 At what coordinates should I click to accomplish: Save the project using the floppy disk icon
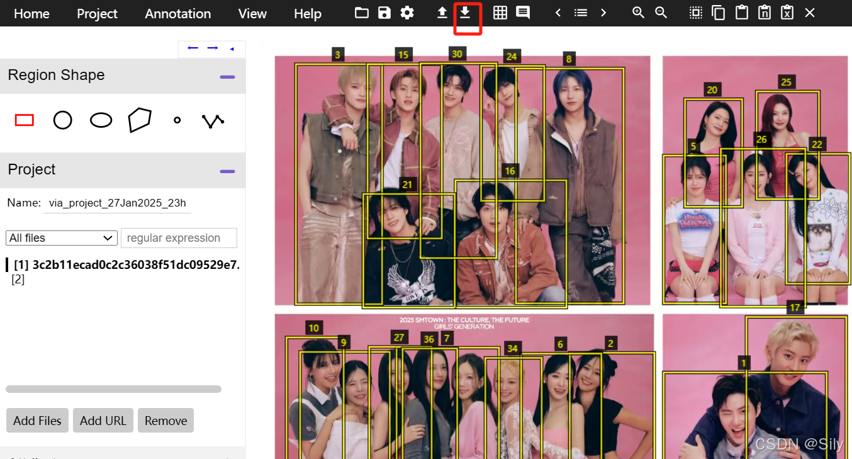(x=384, y=13)
